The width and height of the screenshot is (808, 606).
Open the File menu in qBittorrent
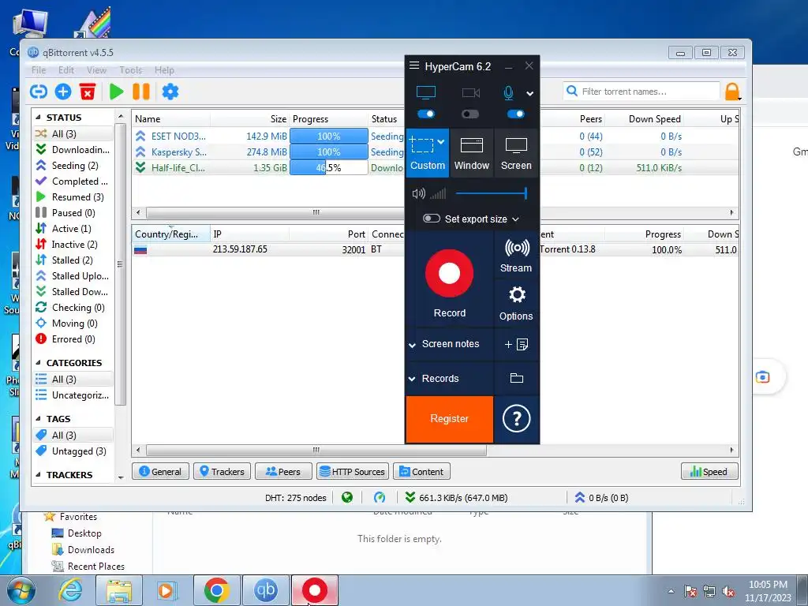pyautogui.click(x=39, y=70)
